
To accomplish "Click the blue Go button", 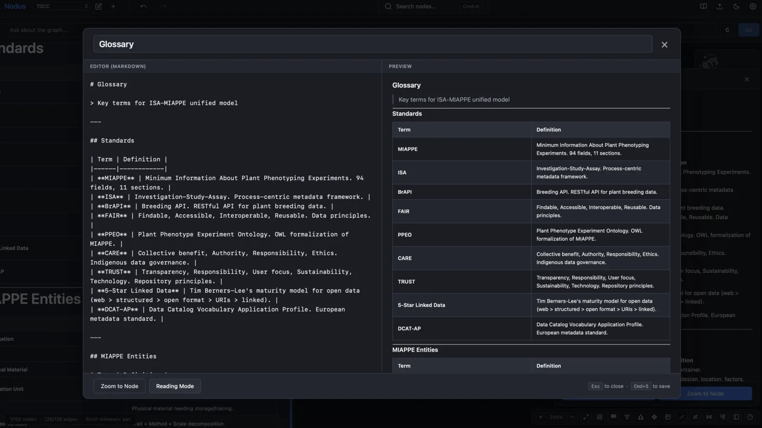I will [749, 30].
